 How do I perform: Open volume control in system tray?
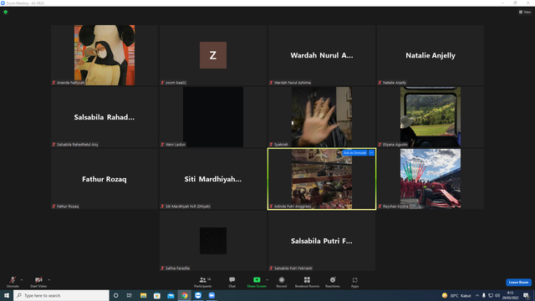(x=497, y=295)
